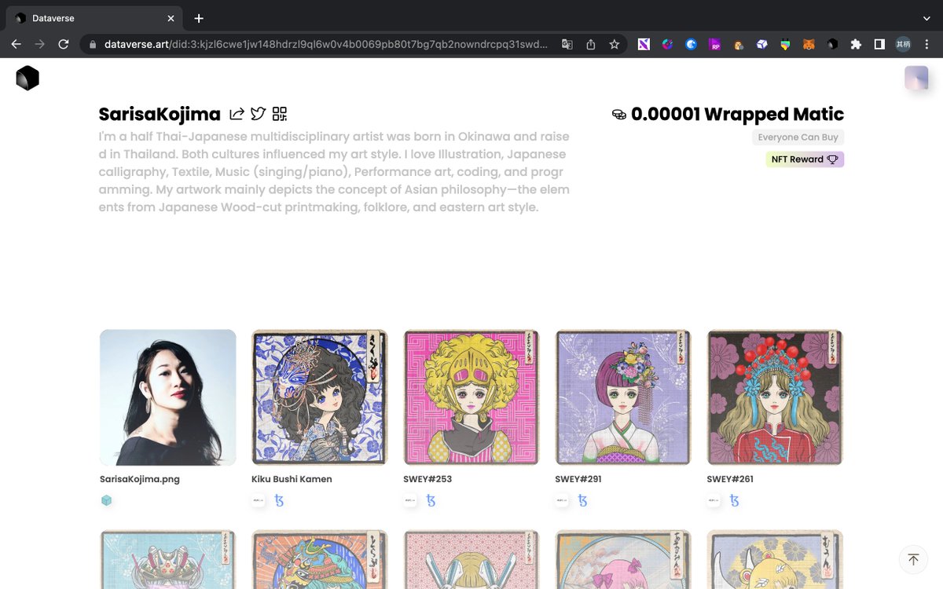Toggle the Everyone Can Buy badge
943x589 pixels.
[798, 137]
